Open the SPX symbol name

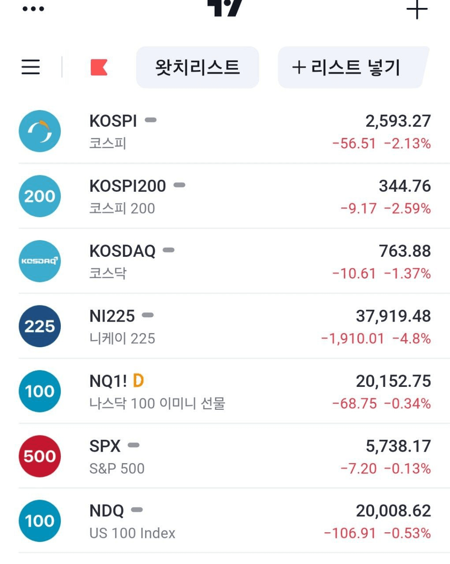pos(105,446)
